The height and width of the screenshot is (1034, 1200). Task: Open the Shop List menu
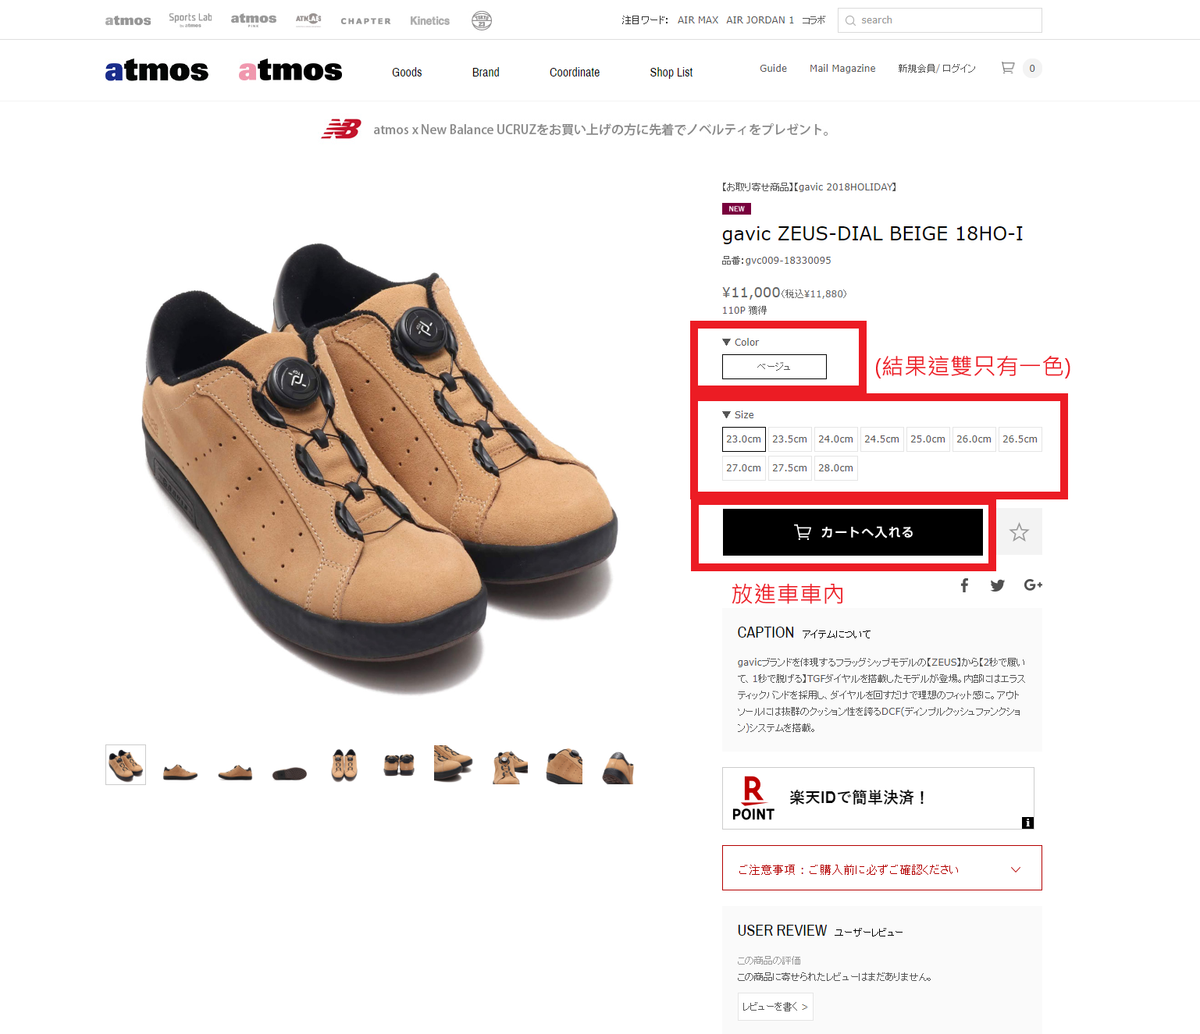tap(671, 72)
